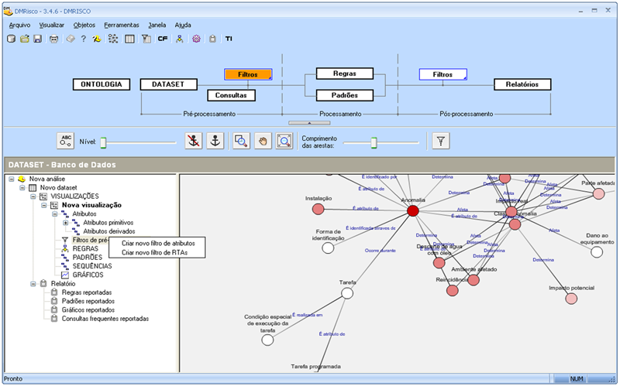Screen dimensions: 620x386
Task: Click the eraser-shaped toolbar icon
Action: click(71, 39)
